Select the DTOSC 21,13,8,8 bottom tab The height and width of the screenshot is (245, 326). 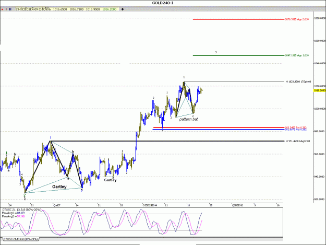point(20,239)
